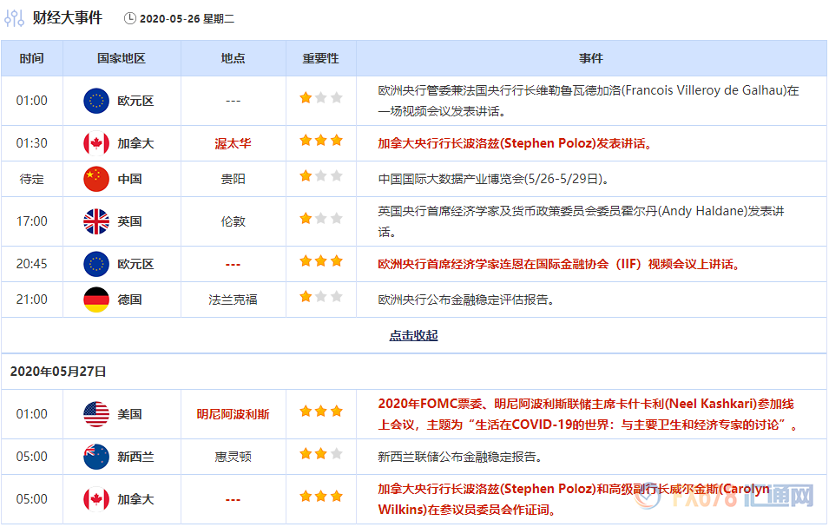The width and height of the screenshot is (829, 527).
Task: Click the Germany flag icon
Action: [x=96, y=300]
